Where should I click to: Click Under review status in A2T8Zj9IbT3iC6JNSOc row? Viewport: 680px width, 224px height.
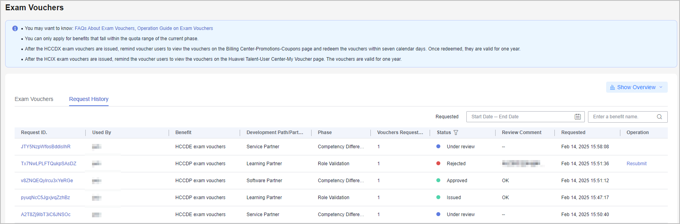(461, 215)
